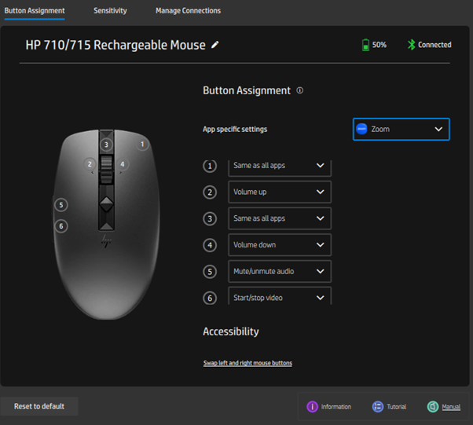This screenshot has width=473, height=425.
Task: Select button 1 marker on mouse image
Action: (x=142, y=145)
